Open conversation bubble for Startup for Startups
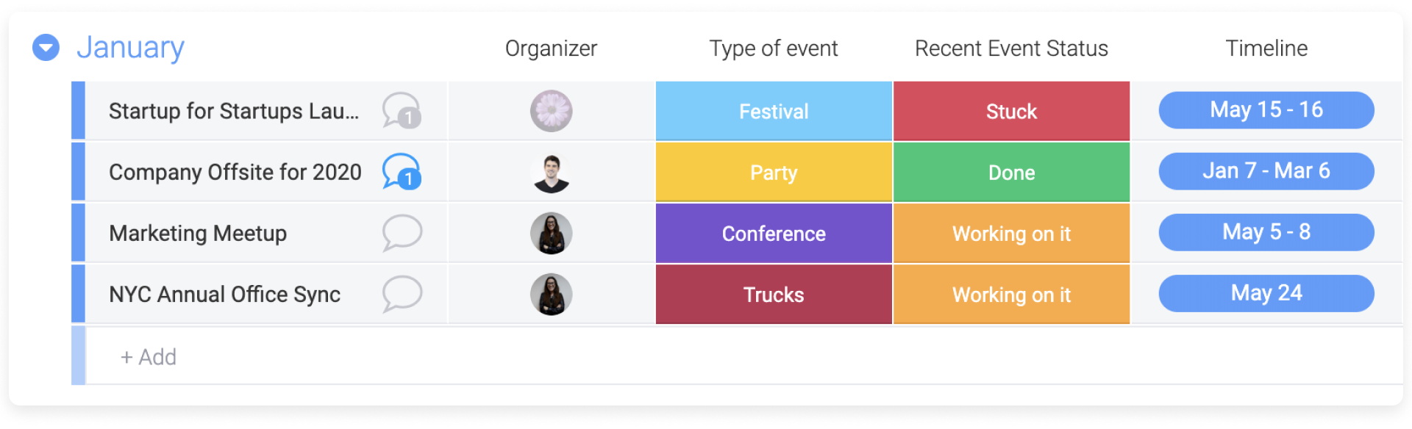Screen dimensions: 1412x429 [402, 111]
